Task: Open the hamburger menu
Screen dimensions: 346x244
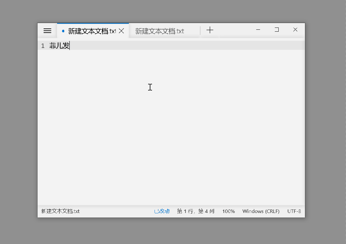Action: pyautogui.click(x=47, y=31)
